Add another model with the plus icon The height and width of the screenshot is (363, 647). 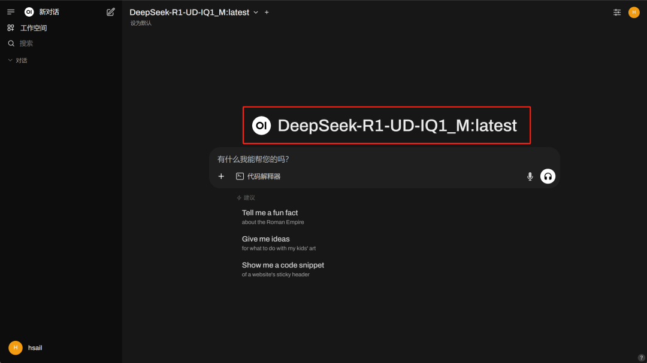pos(267,13)
